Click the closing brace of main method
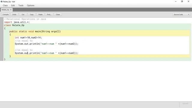 [x=10, y=56]
